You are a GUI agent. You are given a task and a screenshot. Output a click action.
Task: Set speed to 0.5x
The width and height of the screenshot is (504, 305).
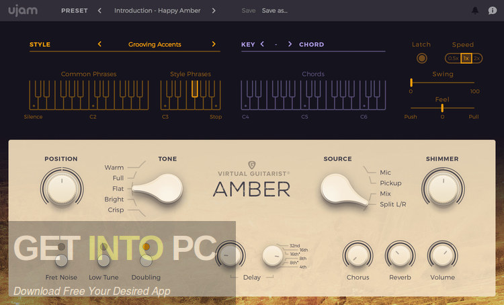point(453,58)
